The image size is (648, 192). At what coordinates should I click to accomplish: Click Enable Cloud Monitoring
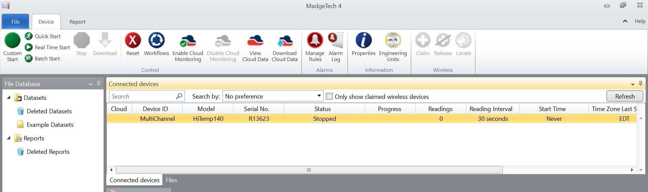[188, 47]
